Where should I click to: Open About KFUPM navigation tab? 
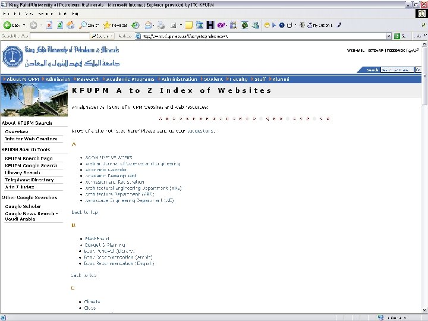pos(23,79)
